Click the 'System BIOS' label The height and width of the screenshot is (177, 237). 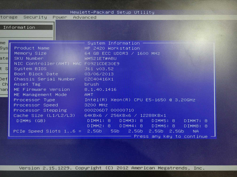[x=30, y=69]
